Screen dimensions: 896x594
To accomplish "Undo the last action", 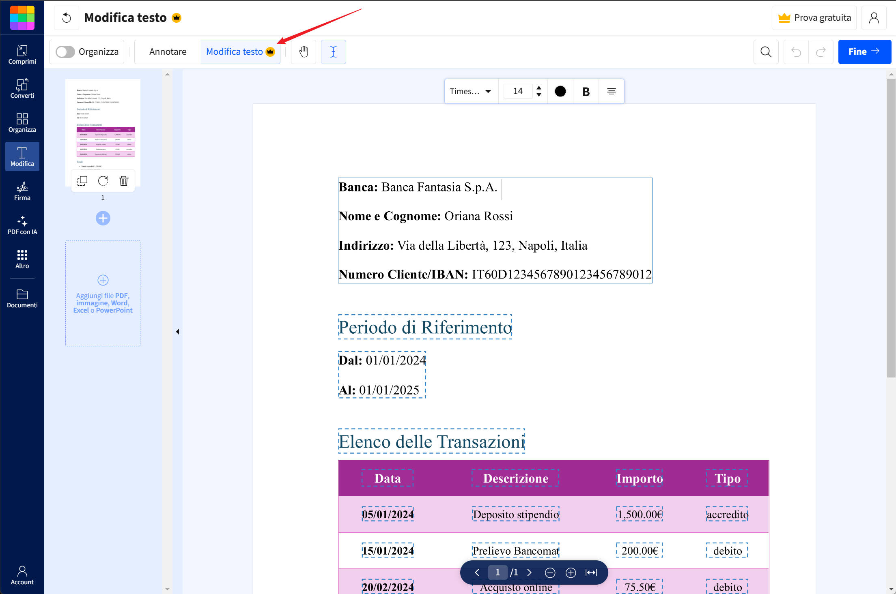I will 796,52.
